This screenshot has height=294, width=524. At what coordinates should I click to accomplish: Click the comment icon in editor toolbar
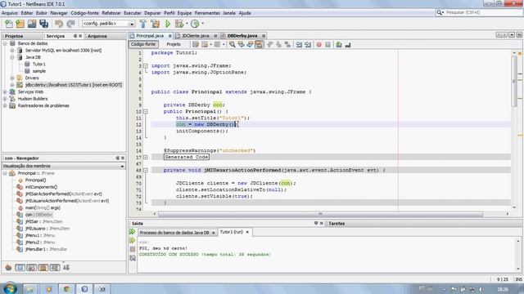[x=338, y=45]
